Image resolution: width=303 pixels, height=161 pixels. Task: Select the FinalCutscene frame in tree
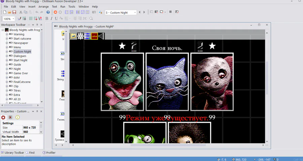click(x=22, y=82)
